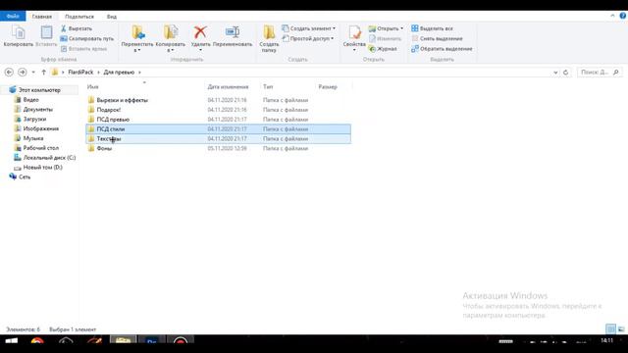Expand chevron after Для превью in path
628x353 pixels.
tap(139, 73)
